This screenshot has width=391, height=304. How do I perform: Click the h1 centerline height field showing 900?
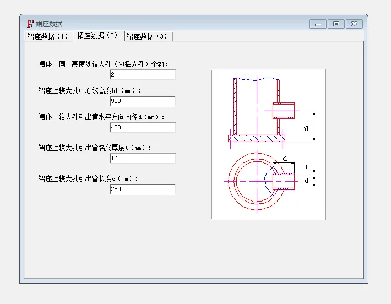(143, 101)
